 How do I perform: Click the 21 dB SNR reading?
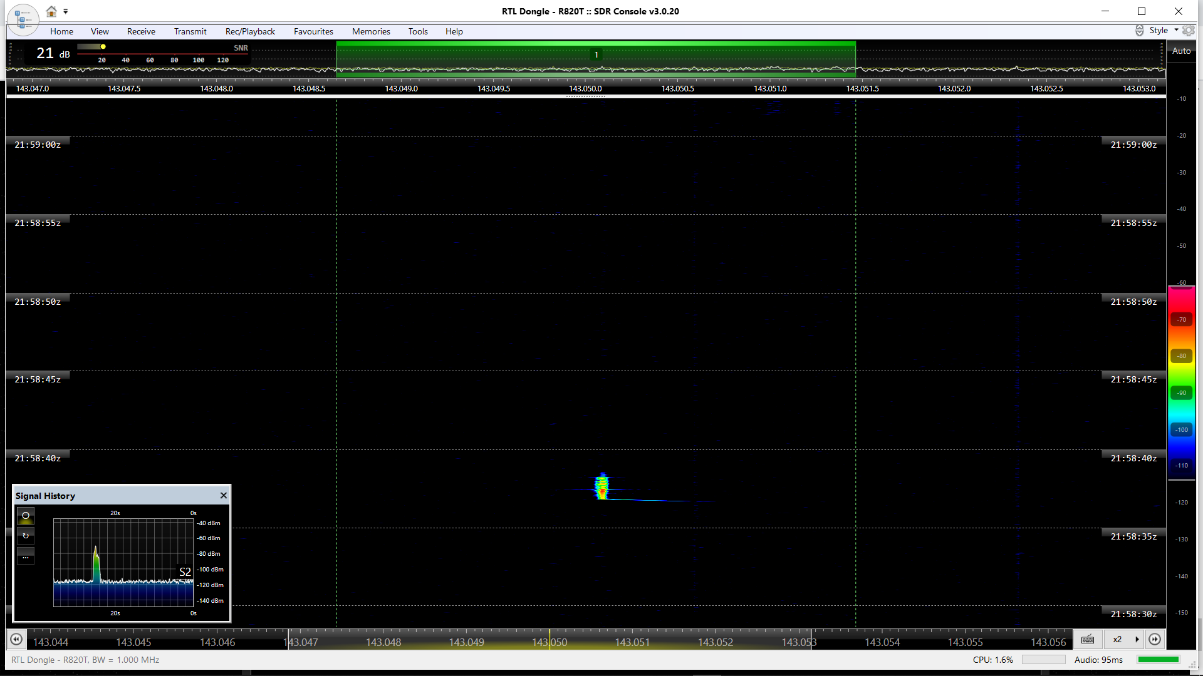point(53,54)
